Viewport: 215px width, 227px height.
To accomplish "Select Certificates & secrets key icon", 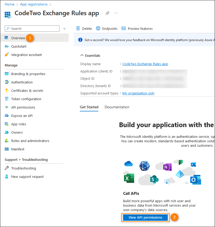I will [7, 90].
